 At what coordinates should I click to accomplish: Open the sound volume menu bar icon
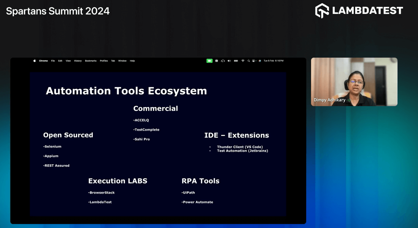tap(229, 61)
